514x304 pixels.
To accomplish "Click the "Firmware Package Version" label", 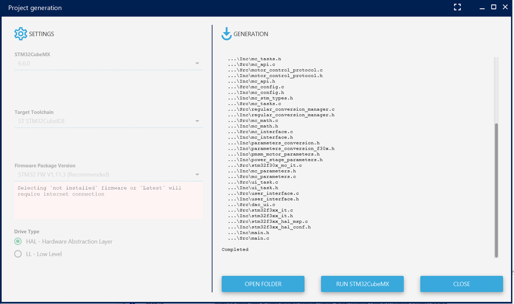I will pyautogui.click(x=45, y=166).
